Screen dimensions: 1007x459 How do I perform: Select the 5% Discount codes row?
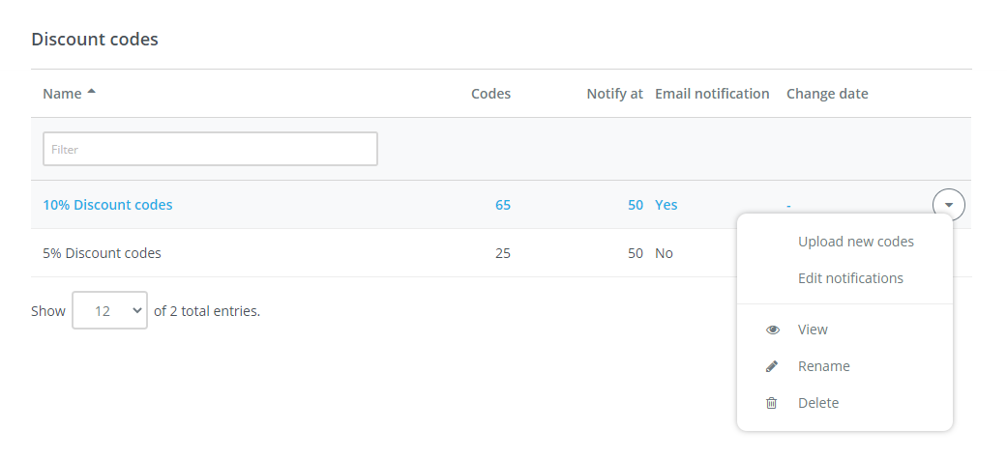tap(102, 253)
